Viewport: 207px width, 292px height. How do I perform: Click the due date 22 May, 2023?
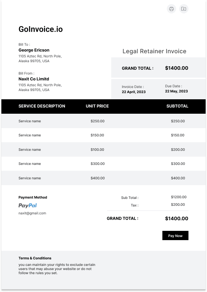[176, 91]
